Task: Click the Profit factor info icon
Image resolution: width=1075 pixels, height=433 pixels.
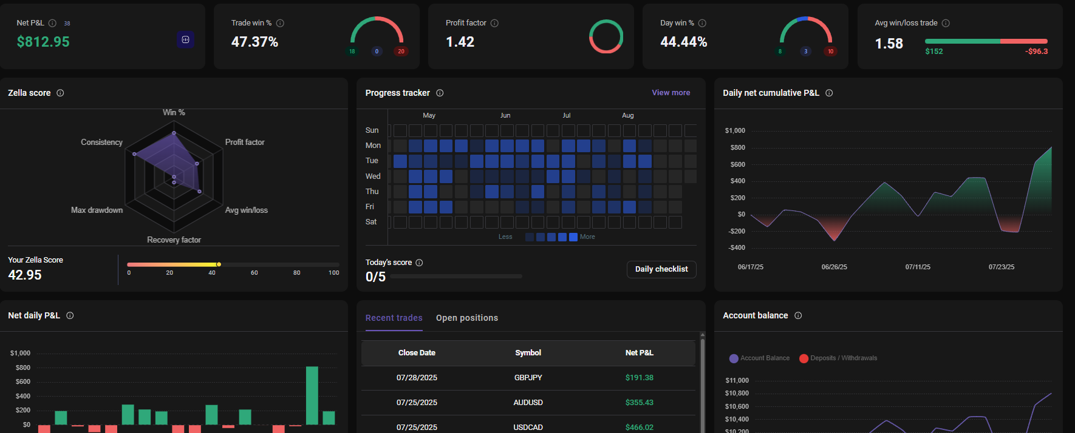Action: click(494, 23)
